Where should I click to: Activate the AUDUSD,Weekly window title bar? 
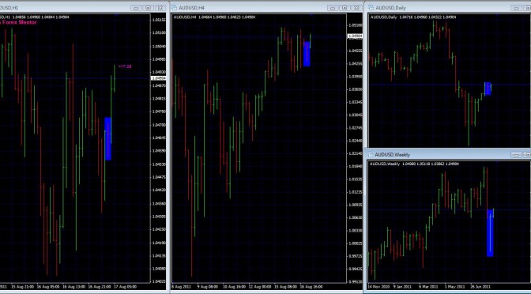click(440, 154)
